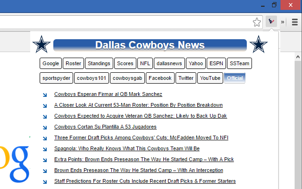Open the Facebook button
302x189 pixels.
(x=160, y=78)
